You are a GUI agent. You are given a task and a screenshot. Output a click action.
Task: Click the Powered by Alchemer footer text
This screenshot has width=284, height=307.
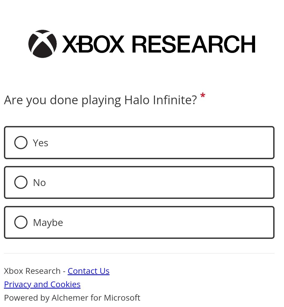click(72, 298)
